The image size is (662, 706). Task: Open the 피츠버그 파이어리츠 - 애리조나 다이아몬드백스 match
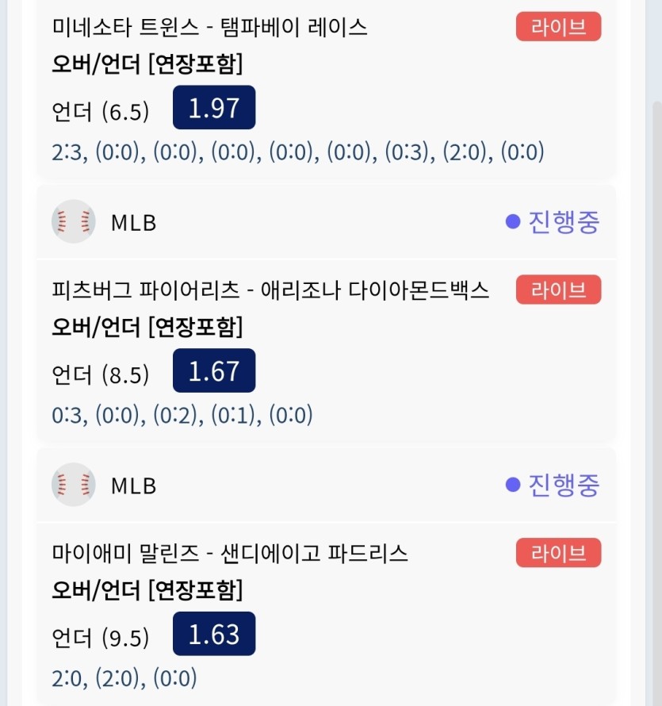coord(270,290)
